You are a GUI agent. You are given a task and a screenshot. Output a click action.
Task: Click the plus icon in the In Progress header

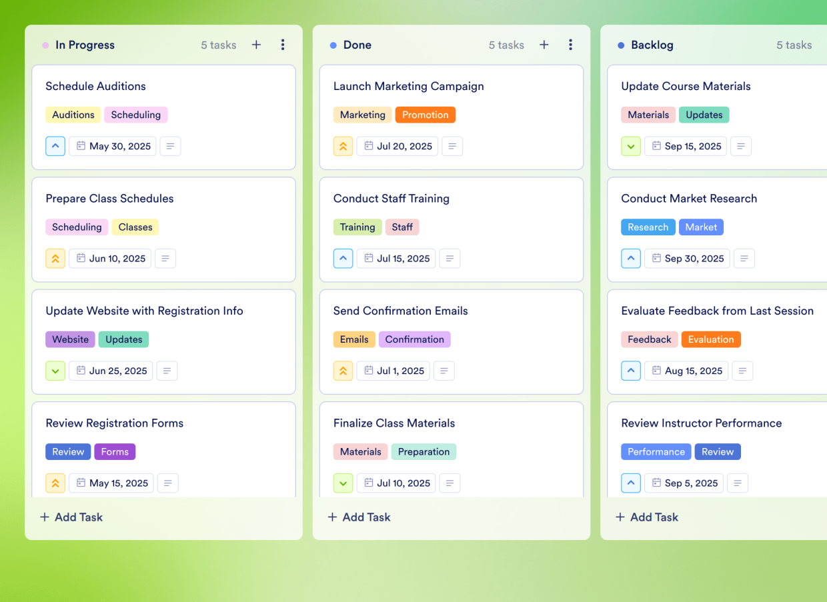256,45
